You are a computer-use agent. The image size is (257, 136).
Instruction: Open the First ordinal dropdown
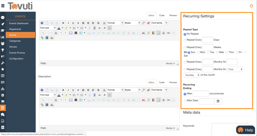pyautogui.click(x=235, y=69)
